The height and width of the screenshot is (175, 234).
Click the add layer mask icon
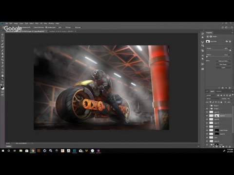(x=216, y=147)
